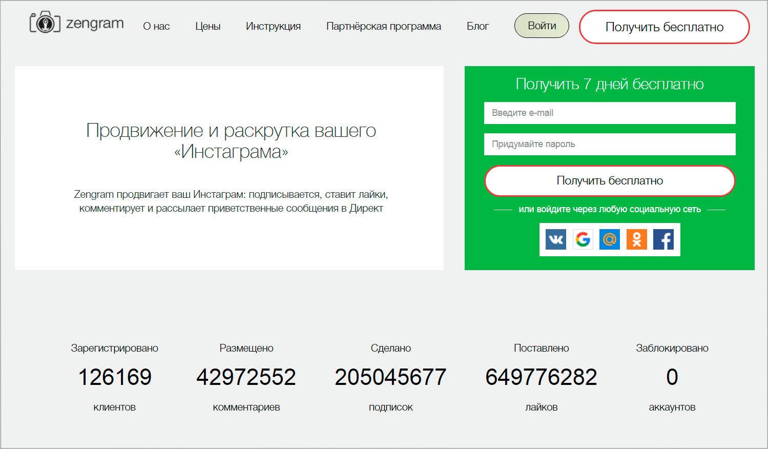Select the 0 аккаунтов blocked counter
The height and width of the screenshot is (449, 768).
tap(672, 377)
